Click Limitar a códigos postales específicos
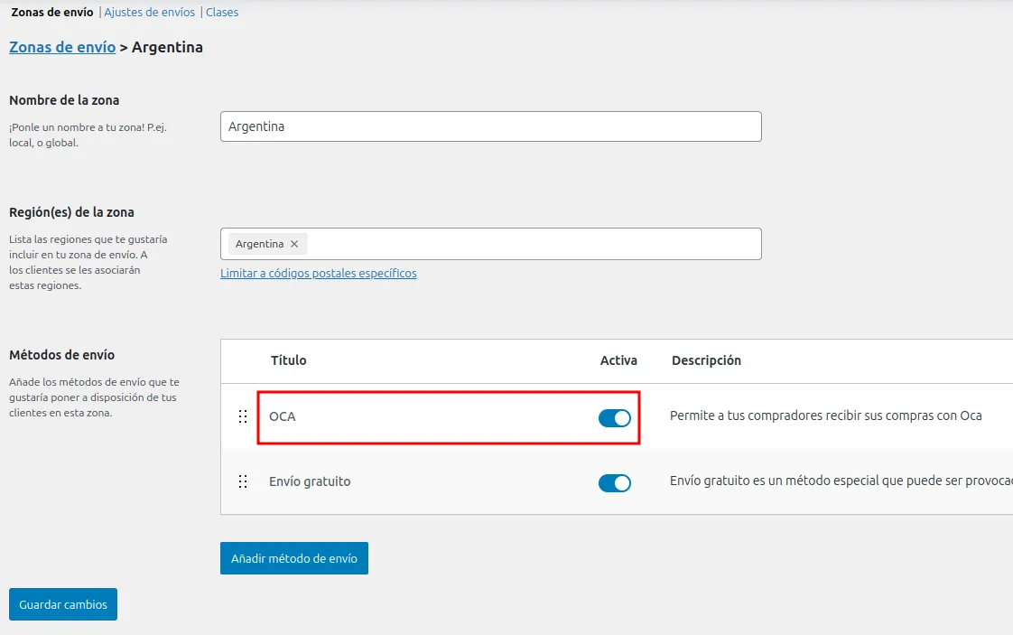Image resolution: width=1013 pixels, height=635 pixels. click(x=318, y=273)
